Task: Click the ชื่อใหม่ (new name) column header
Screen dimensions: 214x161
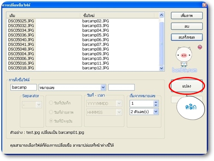Action: point(117,15)
